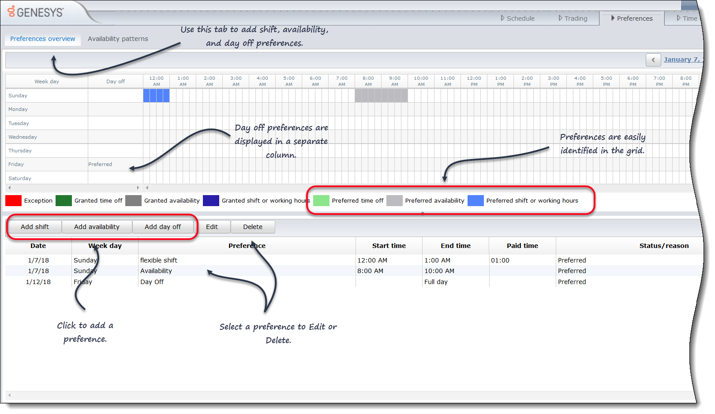Click the Edit button

pyautogui.click(x=212, y=227)
